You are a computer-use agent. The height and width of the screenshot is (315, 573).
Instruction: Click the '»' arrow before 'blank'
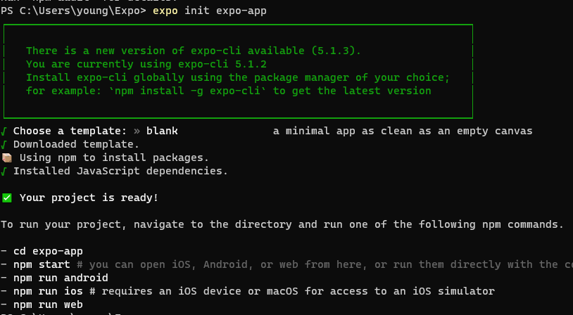(x=137, y=131)
